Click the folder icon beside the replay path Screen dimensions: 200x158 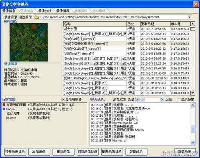click(x=36, y=17)
